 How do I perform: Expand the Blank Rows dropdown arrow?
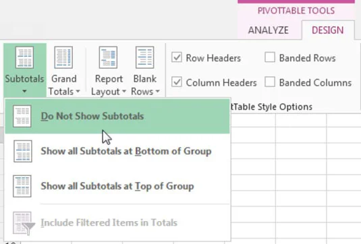(157, 92)
